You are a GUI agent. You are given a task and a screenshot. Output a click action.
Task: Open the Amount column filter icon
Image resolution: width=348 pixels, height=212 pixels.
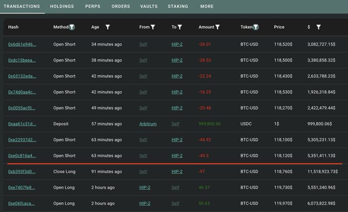pyautogui.click(x=217, y=27)
